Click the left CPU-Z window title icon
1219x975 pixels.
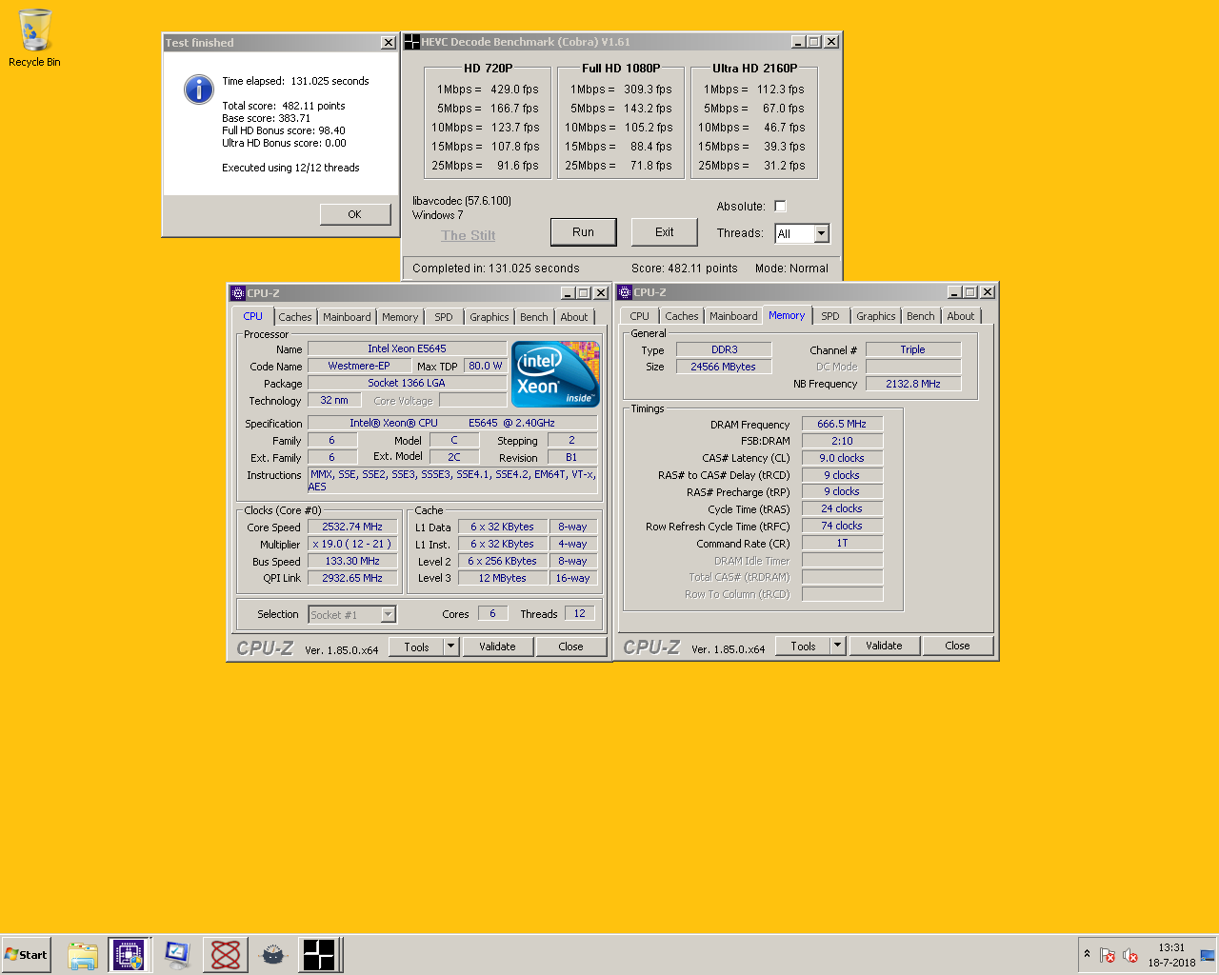click(238, 293)
